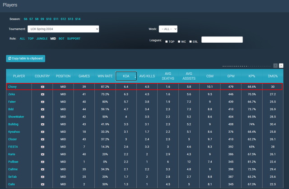Enable the TOP leagues checkbox
Viewport: 289px width, 189px height.
(x=167, y=41)
